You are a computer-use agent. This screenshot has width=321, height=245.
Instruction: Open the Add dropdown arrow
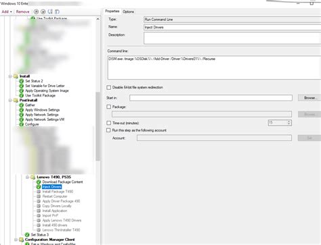click(x=11, y=12)
